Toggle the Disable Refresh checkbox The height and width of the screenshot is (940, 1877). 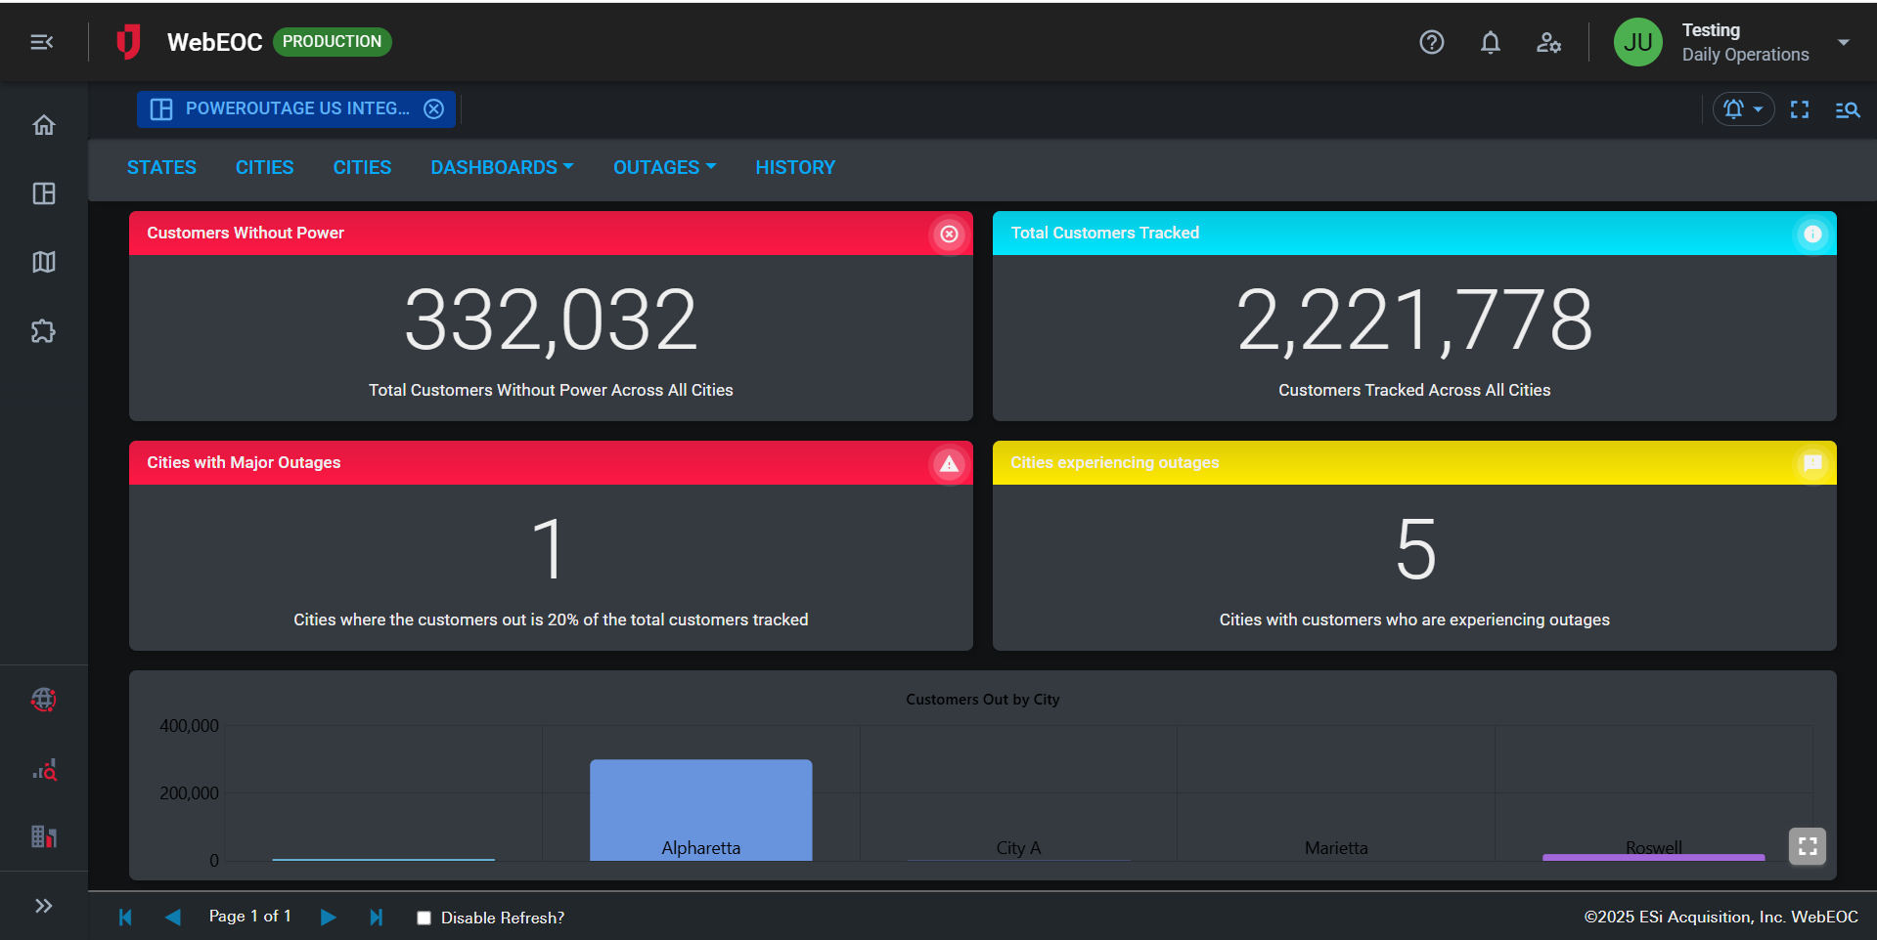(425, 918)
